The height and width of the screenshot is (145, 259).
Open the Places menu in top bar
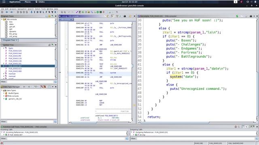tap(28, 2)
